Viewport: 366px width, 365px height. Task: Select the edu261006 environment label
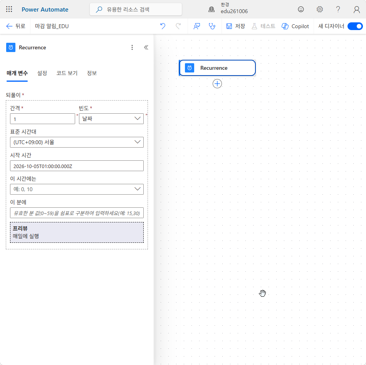tap(234, 11)
